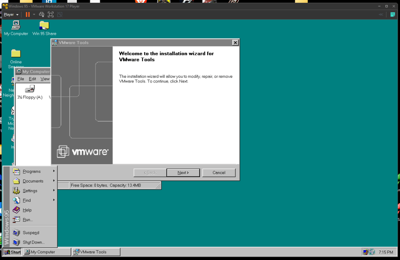Open the notes icon at the toolbar's right
The image size is (400, 260).
point(393,14)
